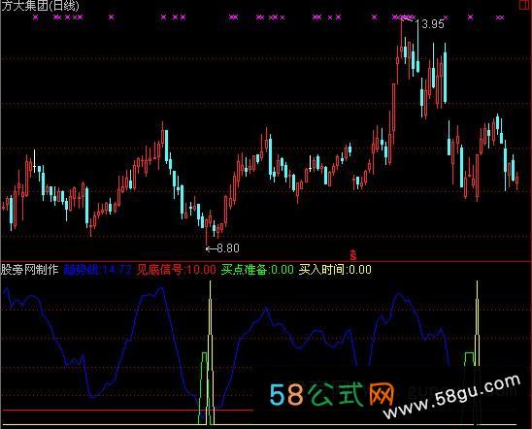This screenshot has width=532, height=429.
Task: Select the yellow 买入时间 0.00 legend label
Action: (335, 270)
